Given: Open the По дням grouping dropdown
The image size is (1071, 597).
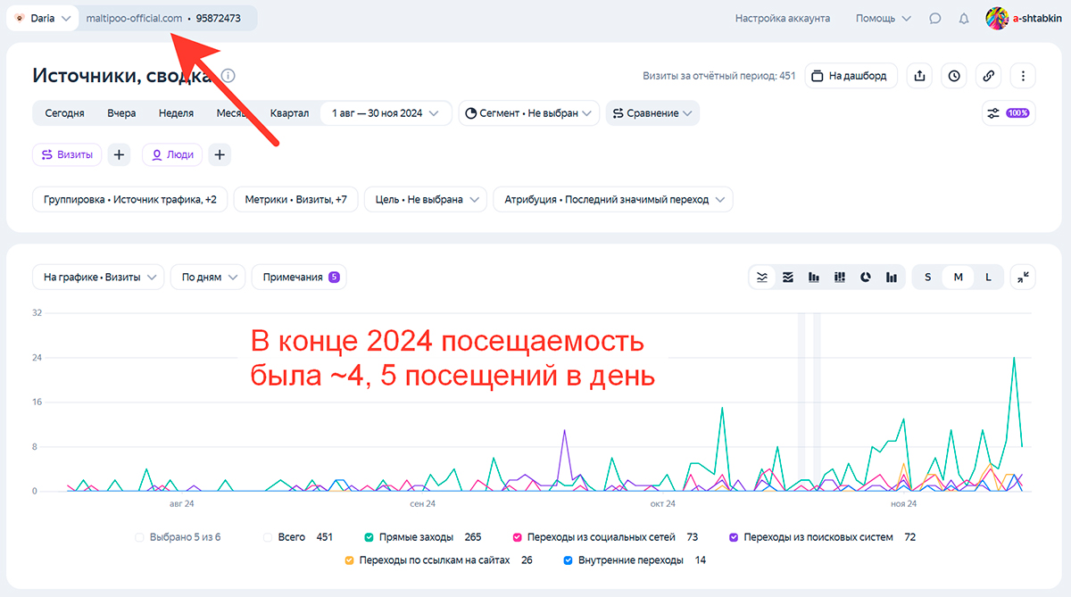Looking at the screenshot, I should coord(207,278).
